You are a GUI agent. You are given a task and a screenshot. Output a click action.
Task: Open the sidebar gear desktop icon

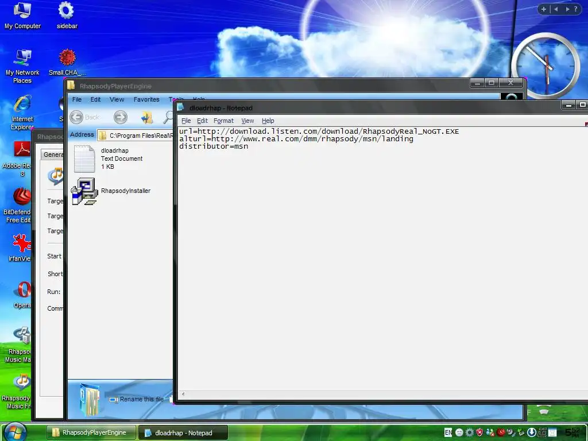point(67,16)
